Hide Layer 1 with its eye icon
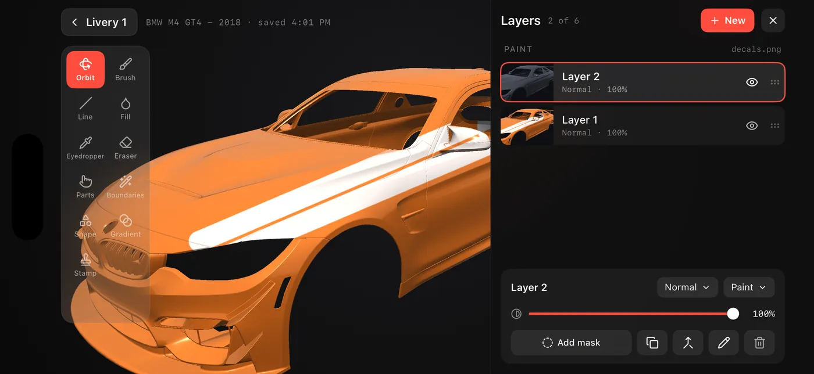Screen dimensions: 814x374 click(x=752, y=125)
